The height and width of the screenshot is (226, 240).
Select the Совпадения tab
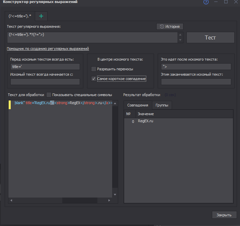138,105
